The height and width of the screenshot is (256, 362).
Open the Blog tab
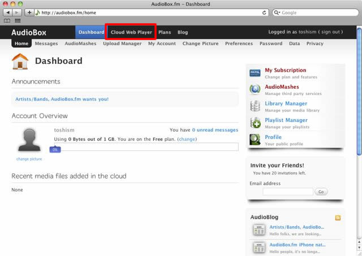coord(183,32)
